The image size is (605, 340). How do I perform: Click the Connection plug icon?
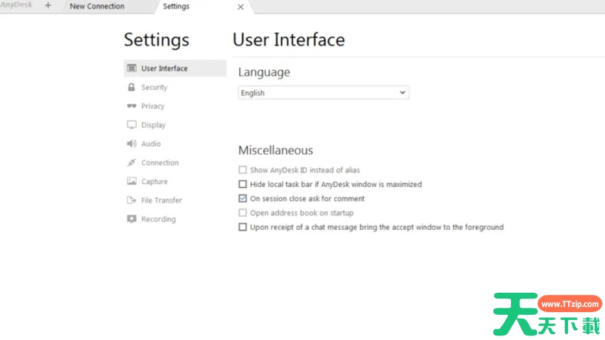pyautogui.click(x=132, y=163)
